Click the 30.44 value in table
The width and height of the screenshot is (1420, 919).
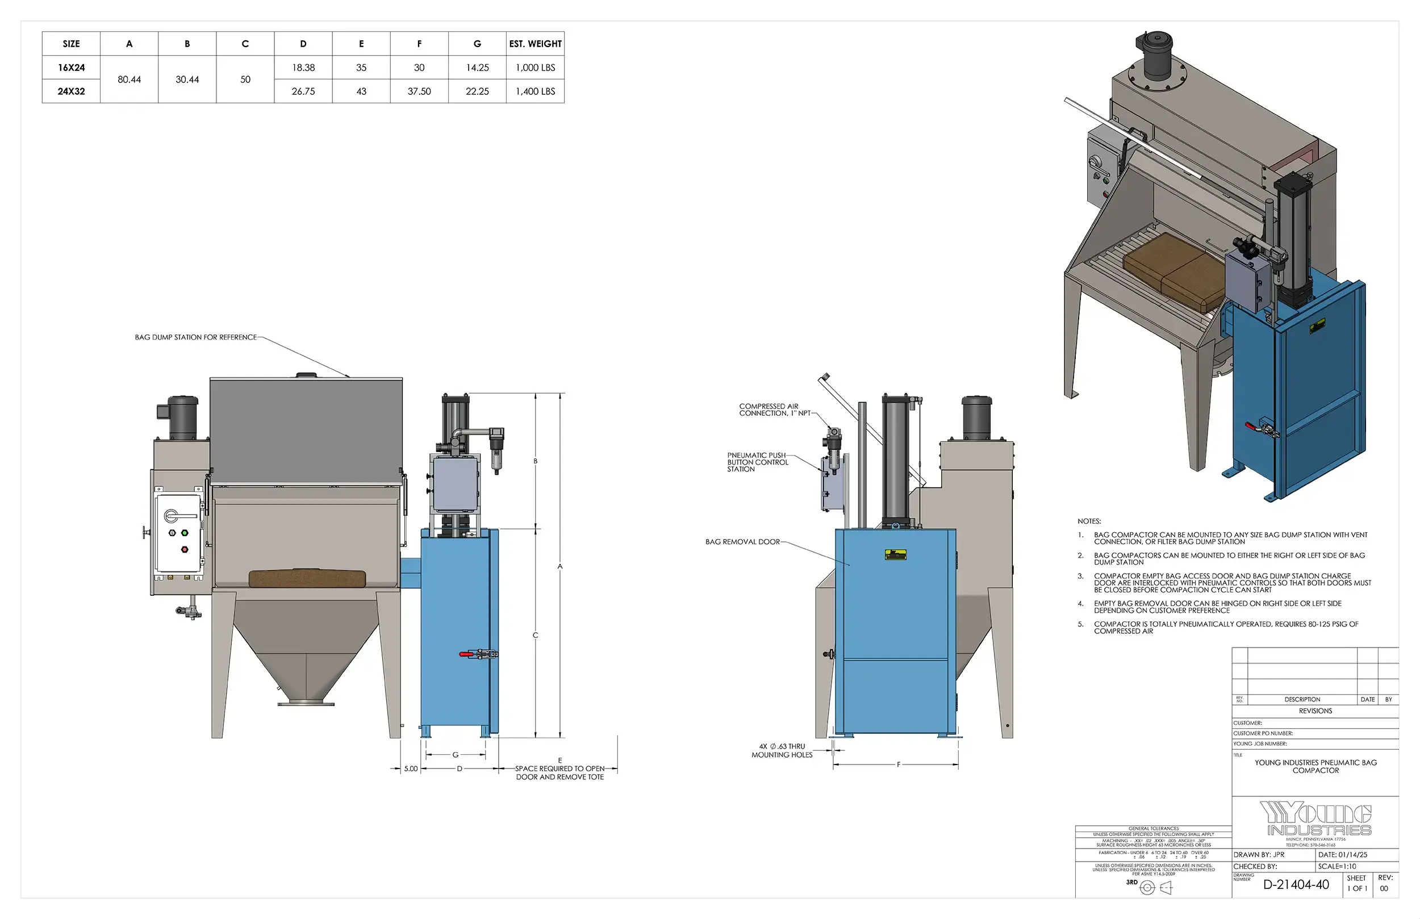[187, 80]
